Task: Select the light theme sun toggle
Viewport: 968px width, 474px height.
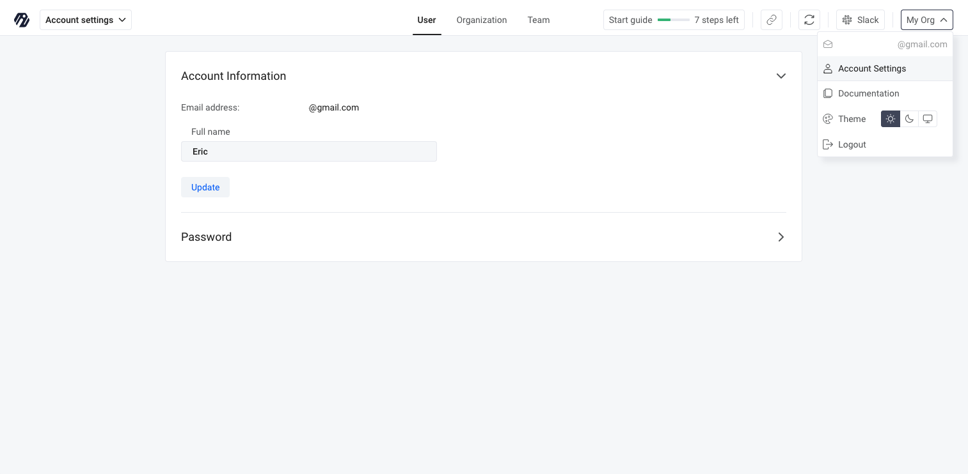Action: (891, 119)
